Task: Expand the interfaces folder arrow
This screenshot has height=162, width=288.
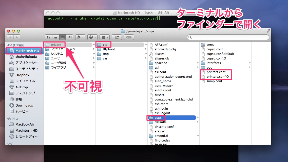Action: pos(250,63)
